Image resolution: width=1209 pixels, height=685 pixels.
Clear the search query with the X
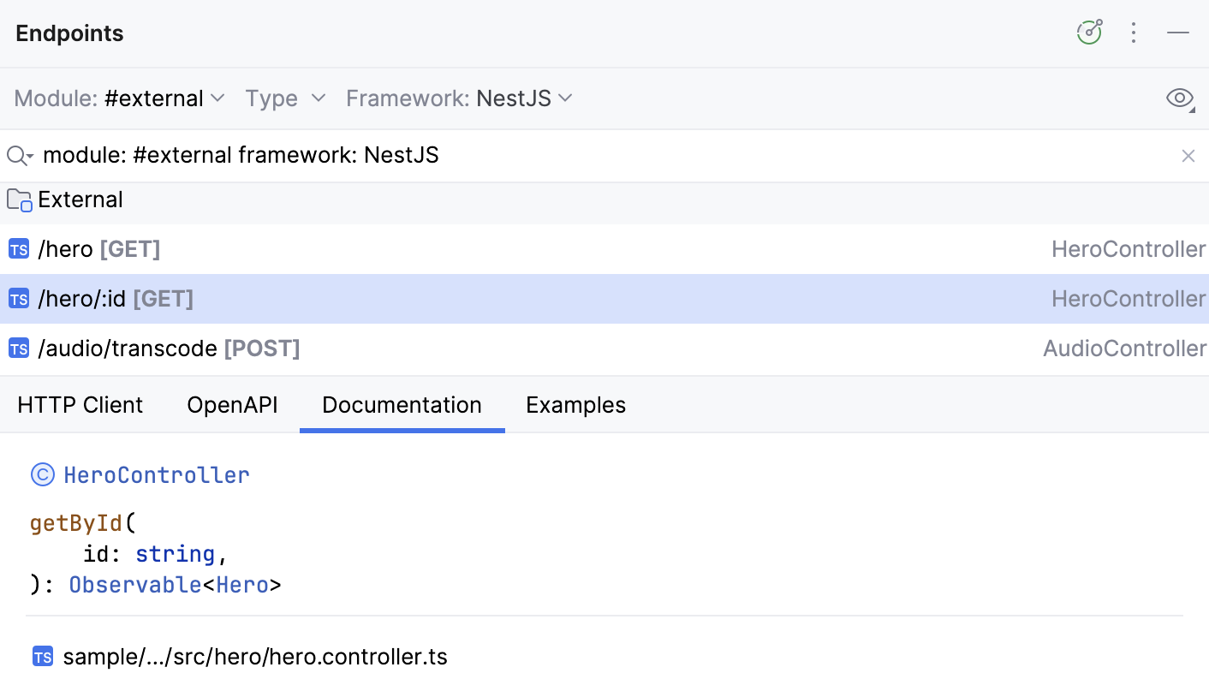point(1188,155)
